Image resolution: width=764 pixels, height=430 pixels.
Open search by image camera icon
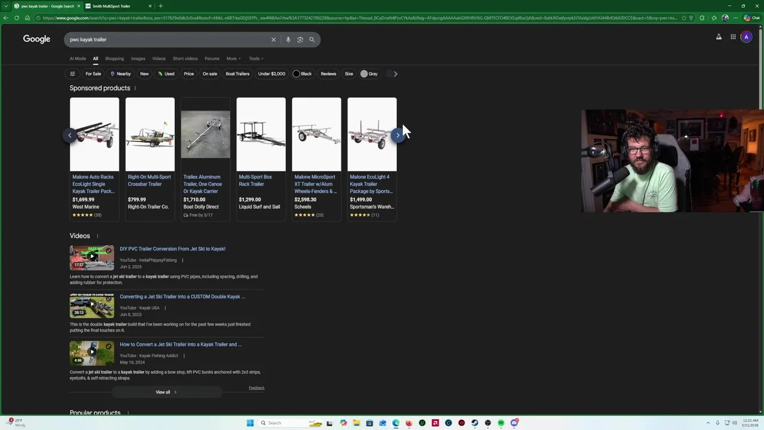[300, 39]
